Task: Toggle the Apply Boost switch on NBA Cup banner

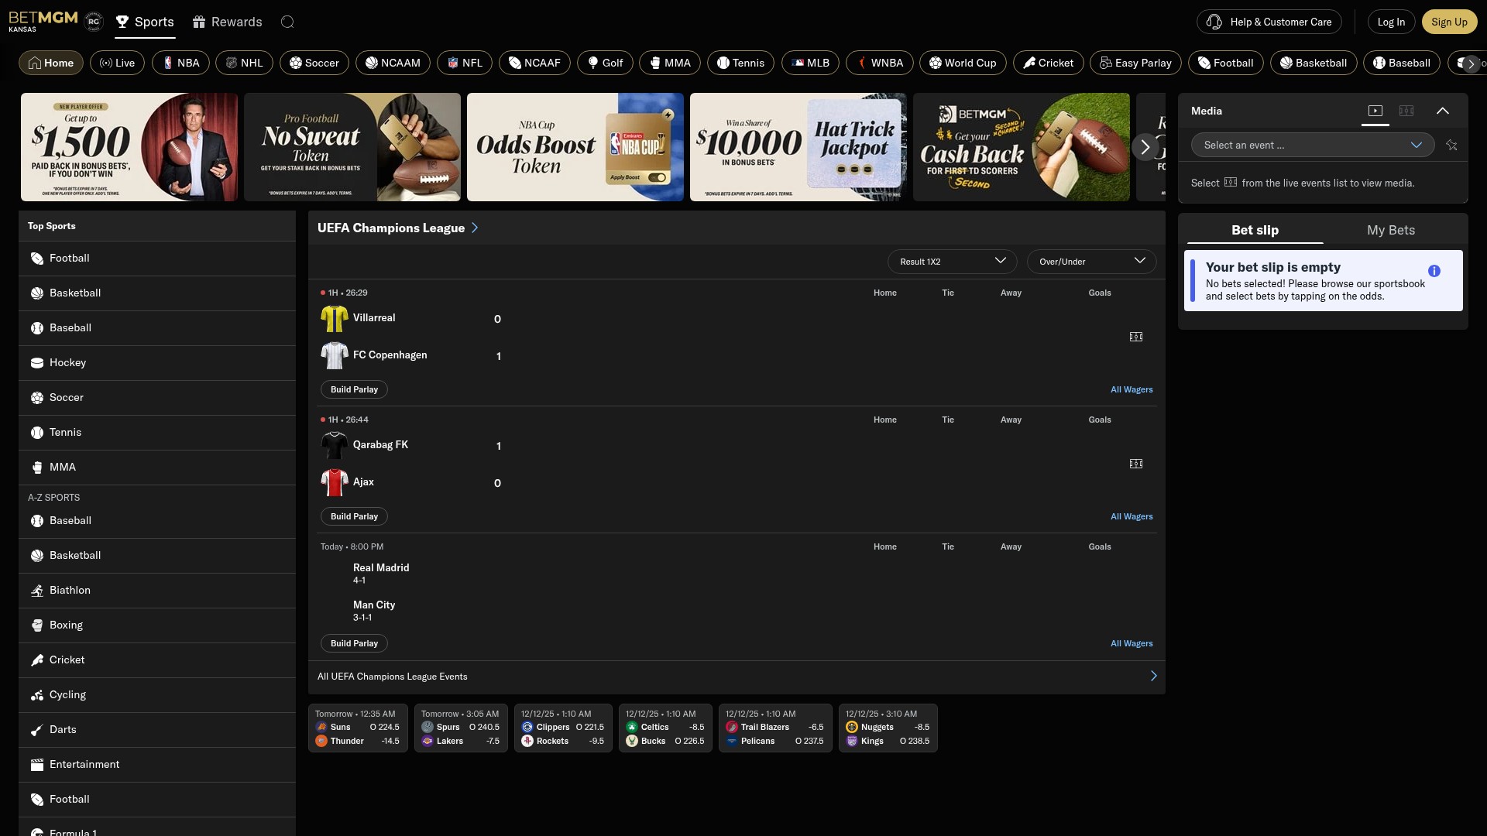Action: [657, 177]
